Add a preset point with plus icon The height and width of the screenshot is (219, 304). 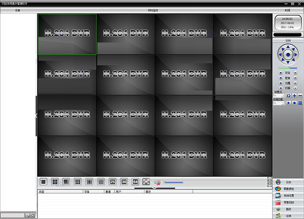point(294,95)
